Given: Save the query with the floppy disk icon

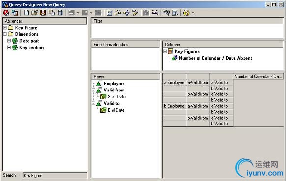Looking at the screenshot, I should point(43,13).
